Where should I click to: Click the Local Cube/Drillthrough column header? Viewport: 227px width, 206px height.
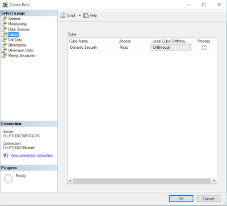[171, 41]
